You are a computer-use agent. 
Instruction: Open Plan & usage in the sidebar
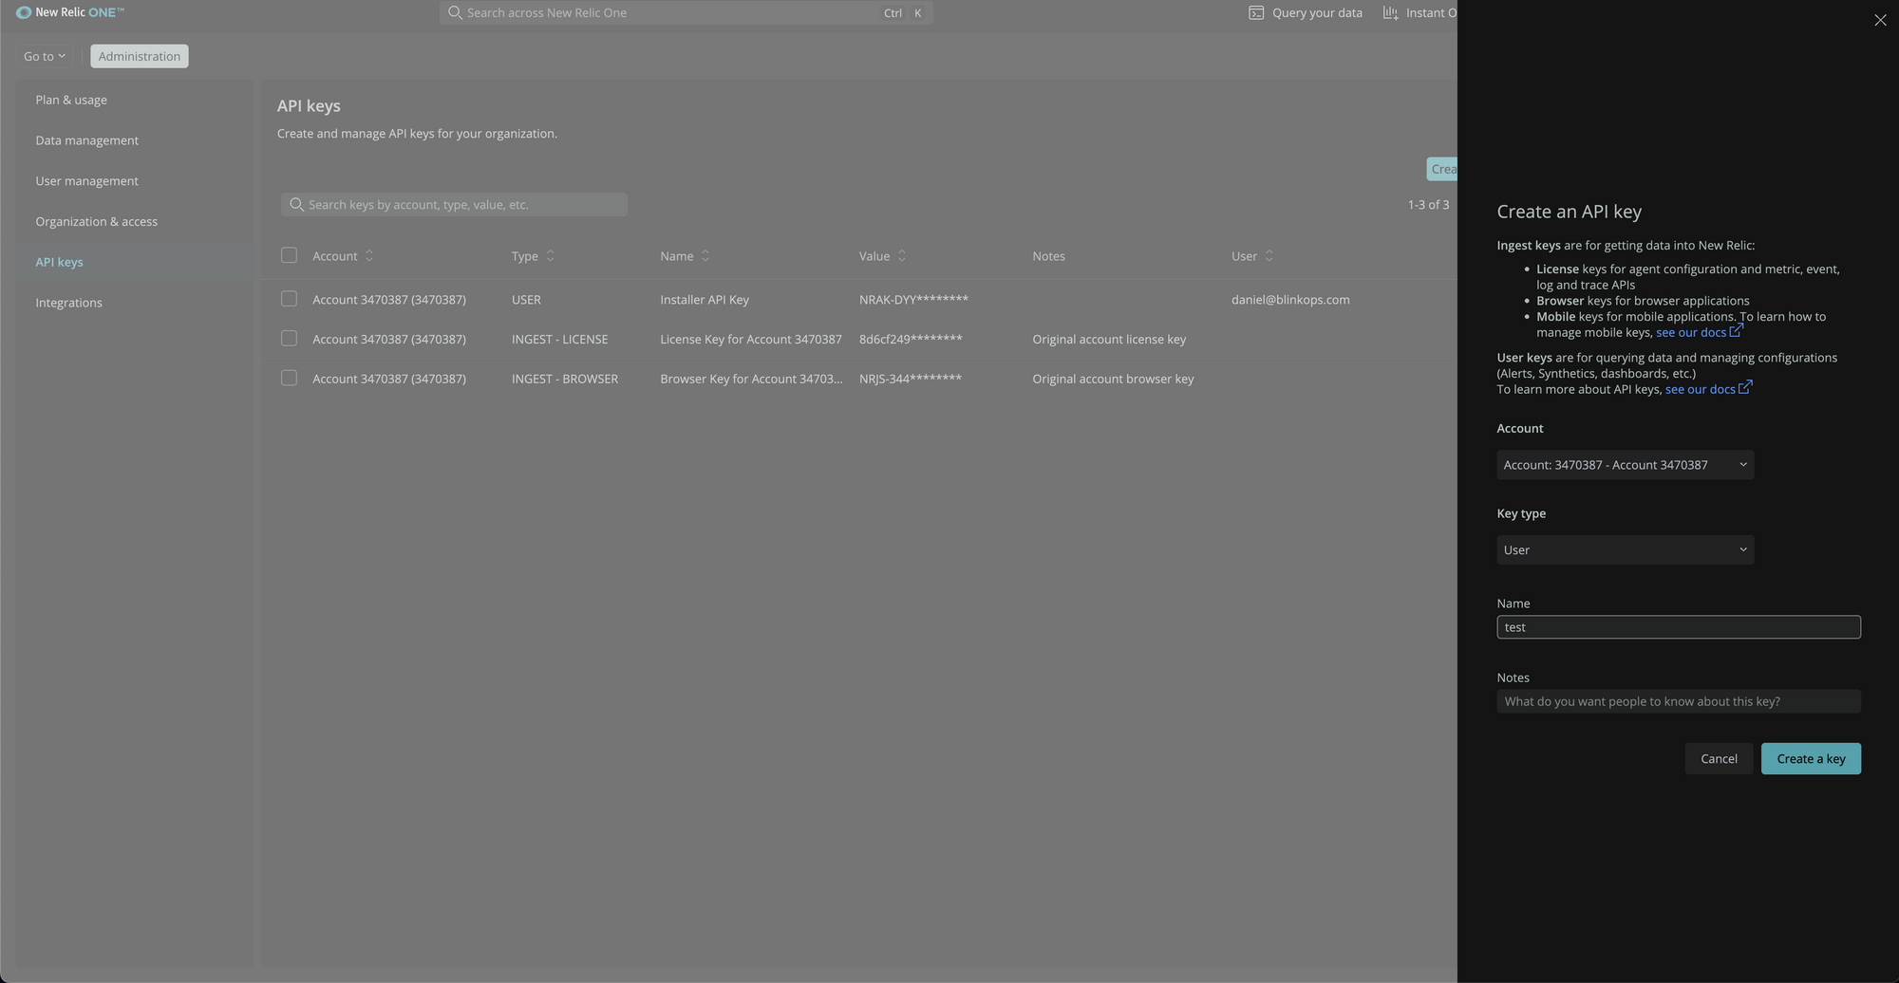(71, 100)
